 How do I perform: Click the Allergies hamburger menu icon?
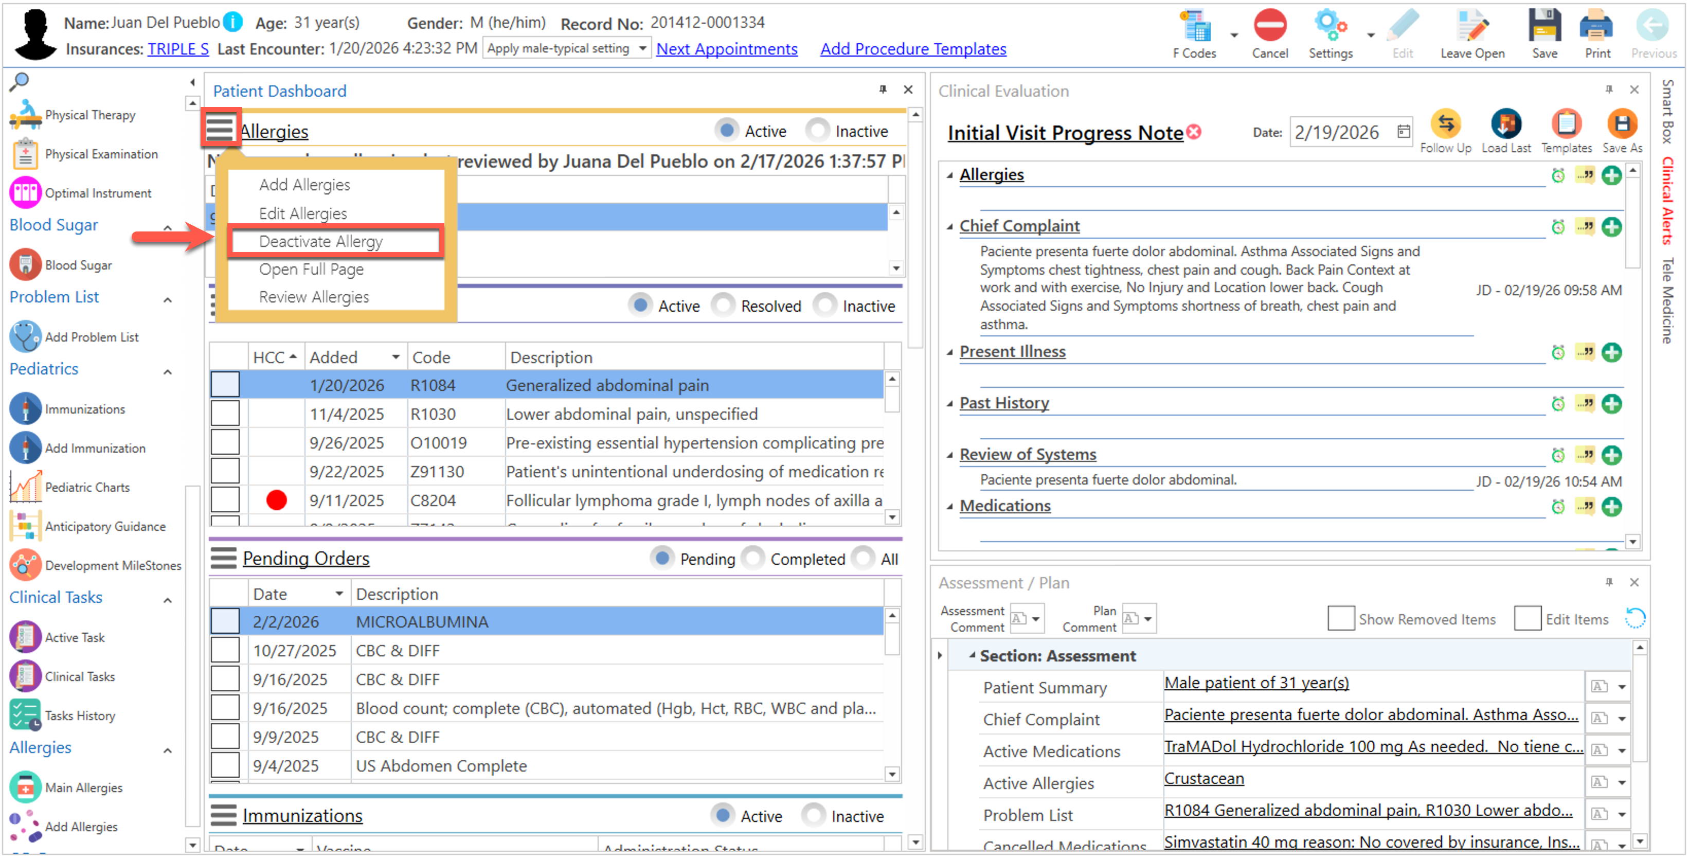coord(220,129)
